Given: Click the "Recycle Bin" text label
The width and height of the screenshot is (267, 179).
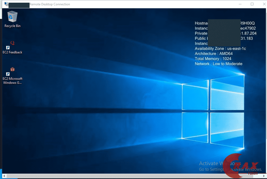Looking at the screenshot, I should tap(13, 26).
